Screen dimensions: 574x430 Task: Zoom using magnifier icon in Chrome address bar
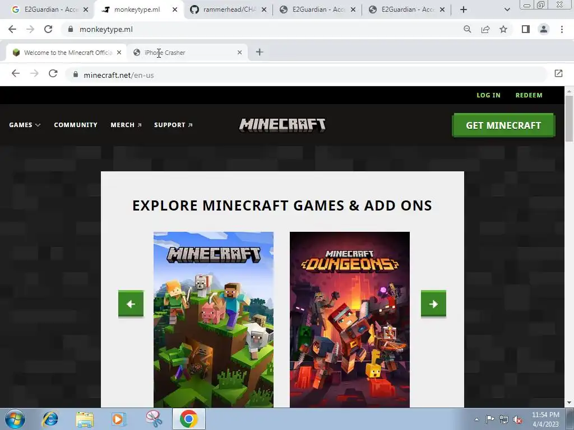pos(467,29)
